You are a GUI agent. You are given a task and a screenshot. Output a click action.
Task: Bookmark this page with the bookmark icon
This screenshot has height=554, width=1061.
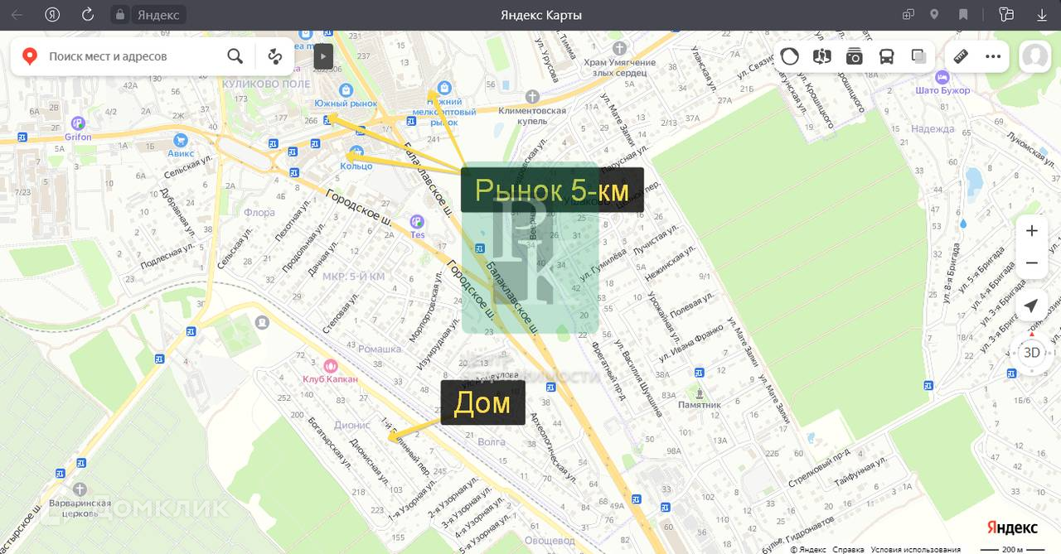[963, 15]
